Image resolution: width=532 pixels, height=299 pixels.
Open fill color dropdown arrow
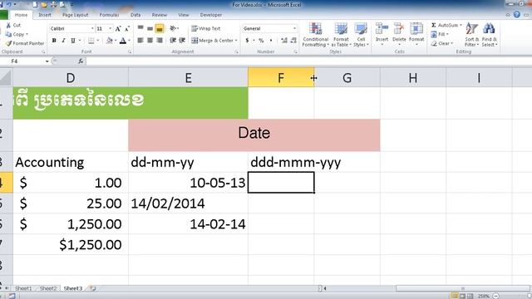point(116,41)
